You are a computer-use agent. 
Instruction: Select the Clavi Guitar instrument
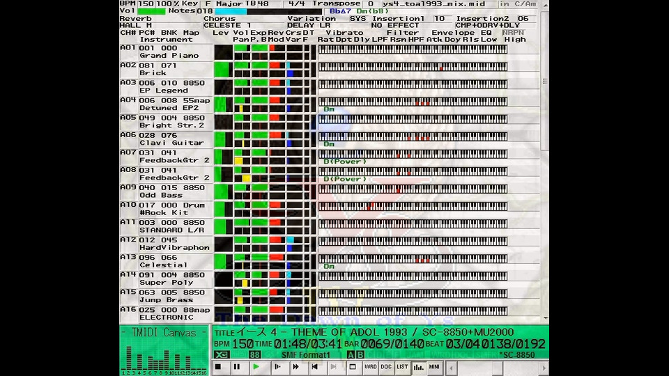[171, 143]
